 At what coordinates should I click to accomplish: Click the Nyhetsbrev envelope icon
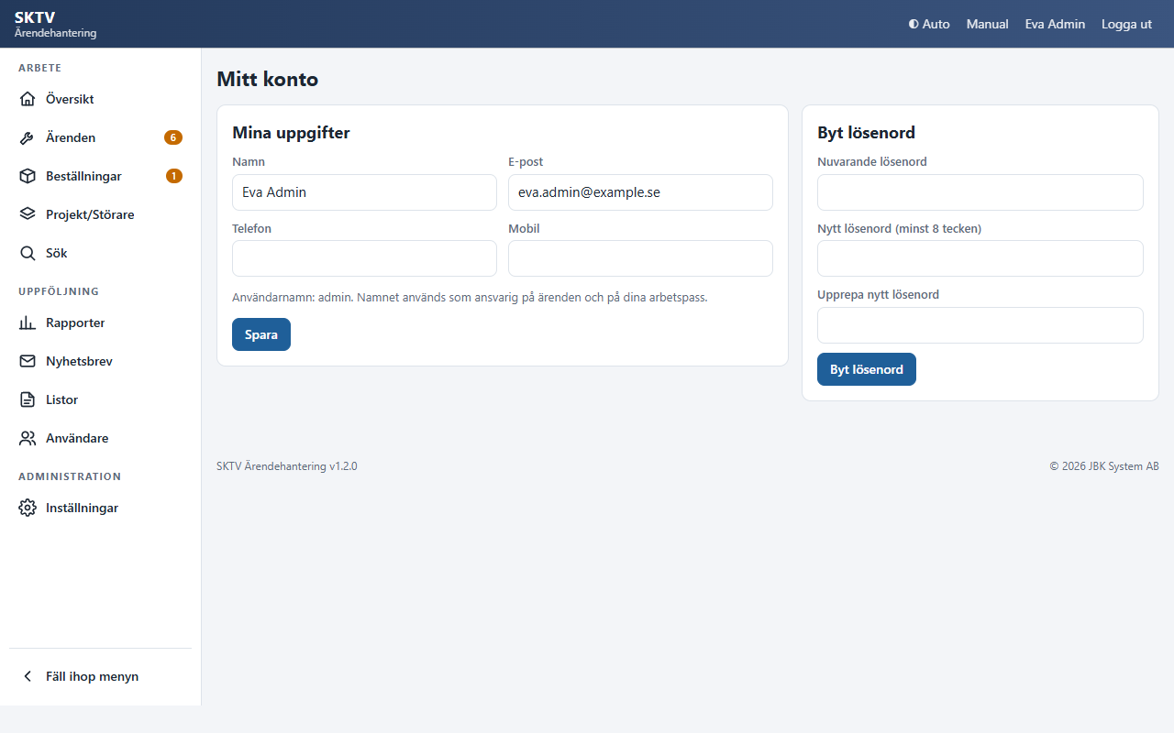[x=28, y=361]
